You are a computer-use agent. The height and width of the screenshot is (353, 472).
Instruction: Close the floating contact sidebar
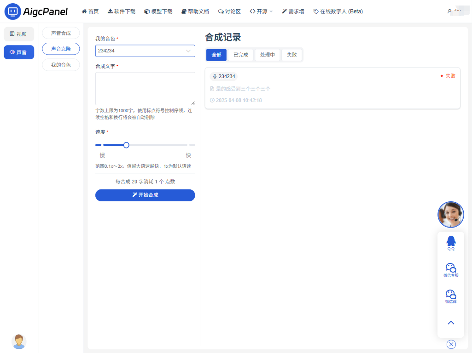(451, 344)
